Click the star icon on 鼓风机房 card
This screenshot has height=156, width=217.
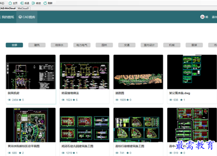tap(20, 100)
